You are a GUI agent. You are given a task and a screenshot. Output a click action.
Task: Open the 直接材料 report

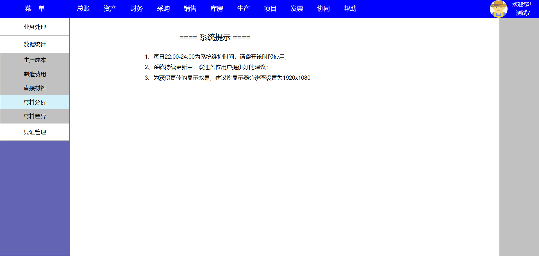click(35, 88)
